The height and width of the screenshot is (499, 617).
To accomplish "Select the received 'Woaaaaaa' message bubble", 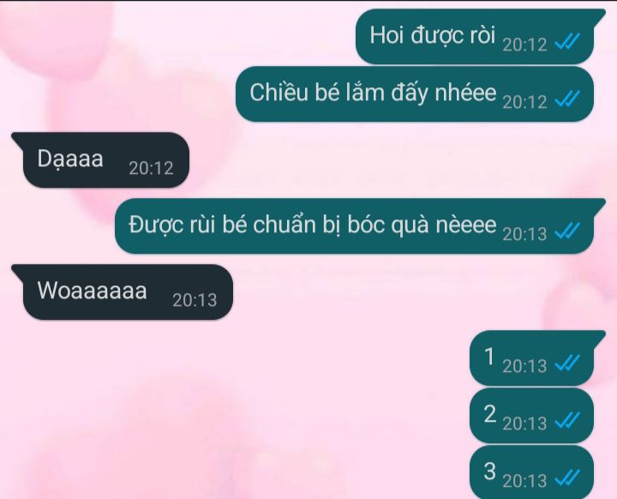I will tap(122, 292).
